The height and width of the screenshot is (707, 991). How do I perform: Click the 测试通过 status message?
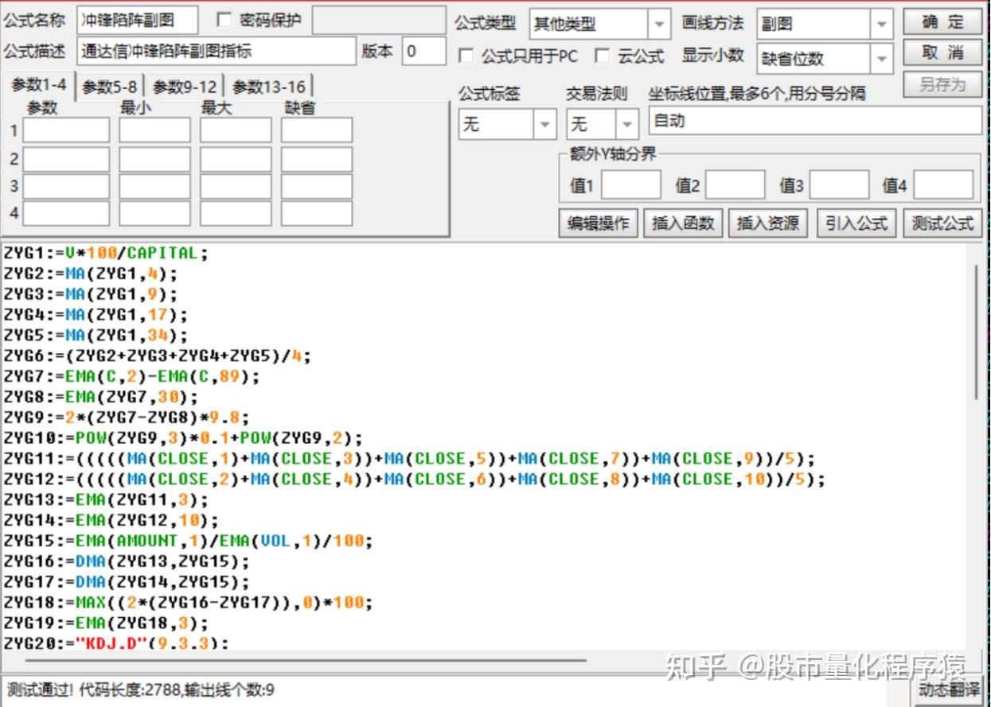tap(141, 689)
